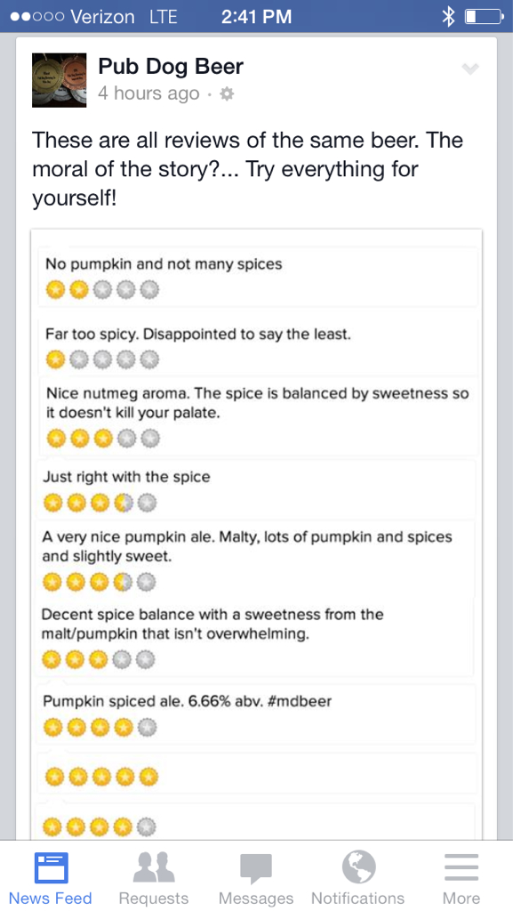The height and width of the screenshot is (911, 513).
Task: Tap the battery indicator icon
Action: [485, 17]
